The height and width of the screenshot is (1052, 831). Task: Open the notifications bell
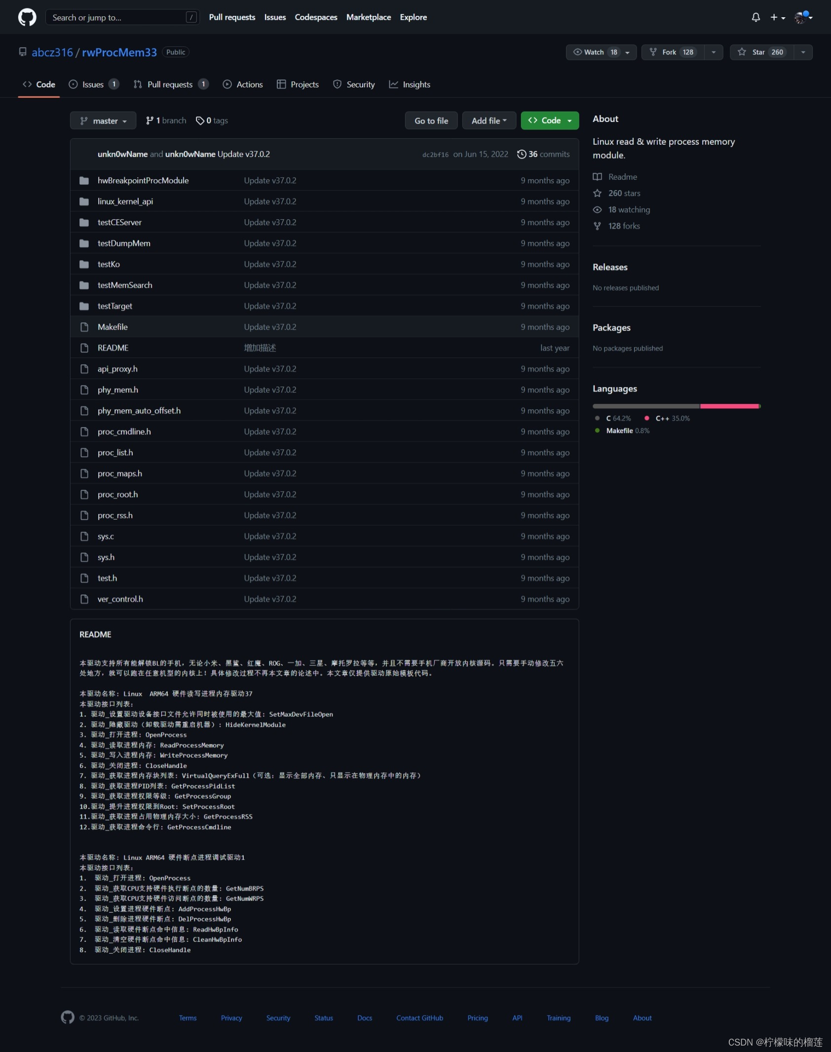pos(755,17)
